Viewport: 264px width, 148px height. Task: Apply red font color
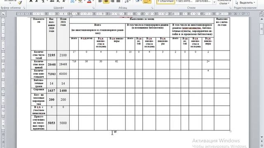pyautogui.click(x=89, y=1)
